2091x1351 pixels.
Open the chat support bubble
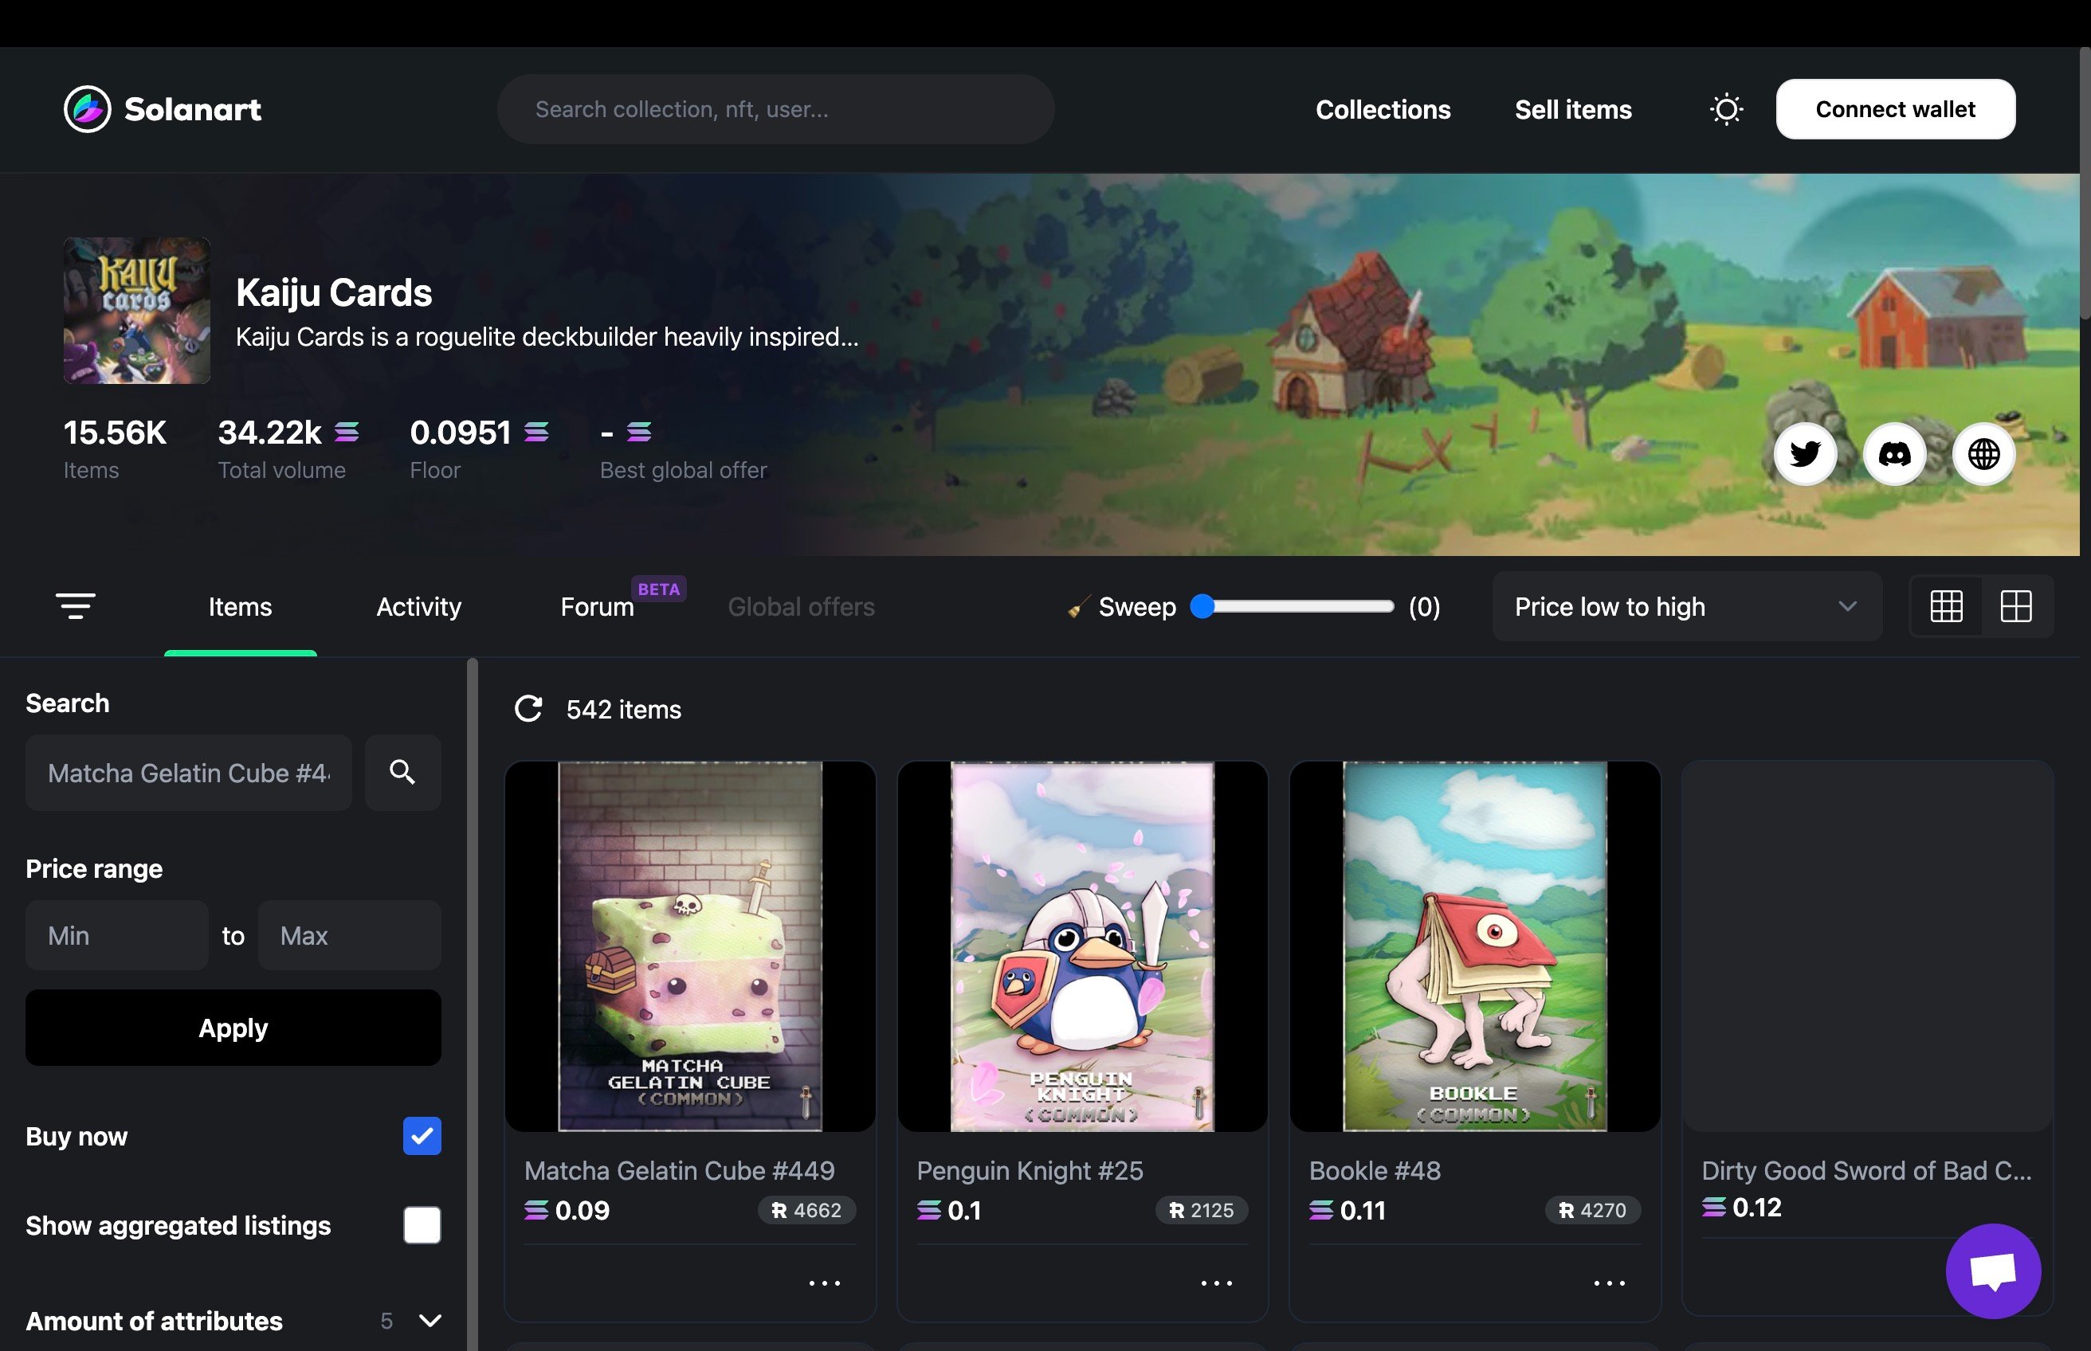(1993, 1271)
